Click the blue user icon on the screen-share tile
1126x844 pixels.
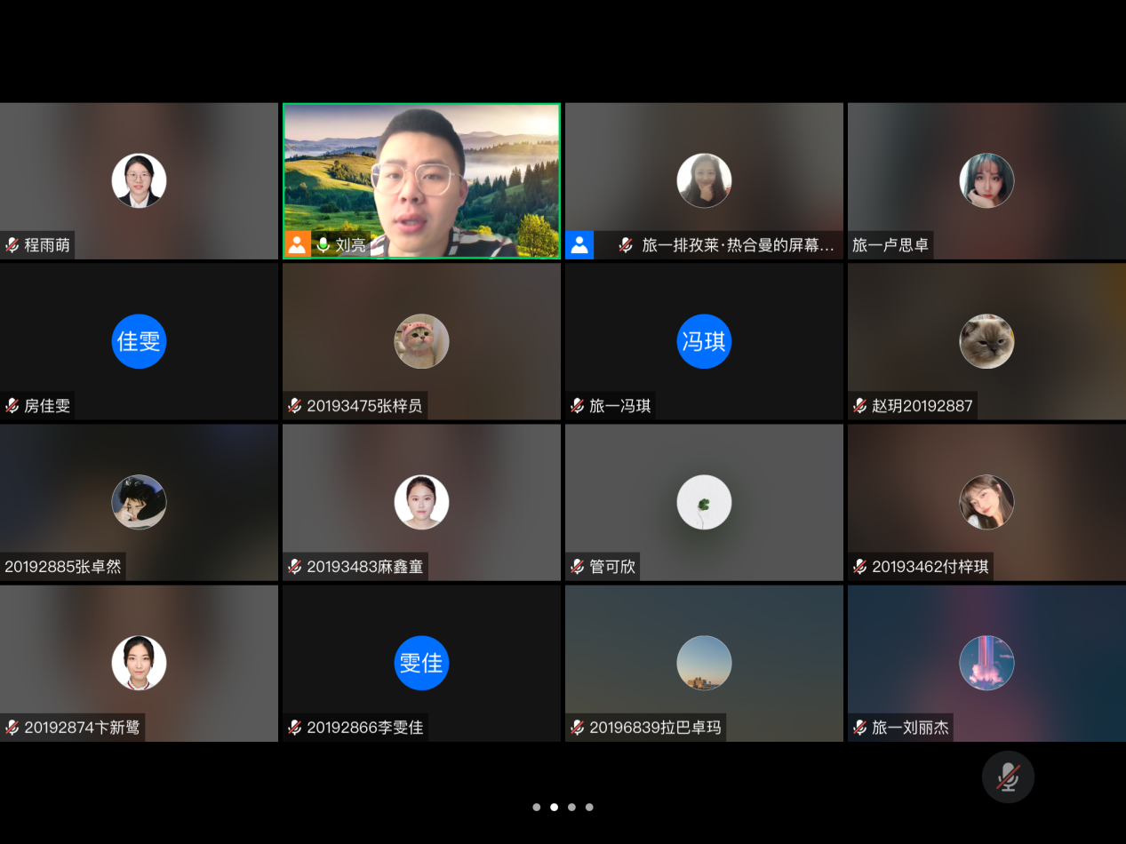coord(579,244)
